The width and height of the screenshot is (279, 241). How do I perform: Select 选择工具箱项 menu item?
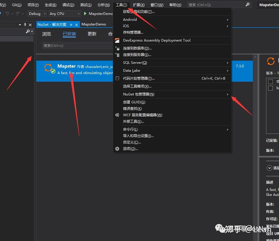(137, 86)
